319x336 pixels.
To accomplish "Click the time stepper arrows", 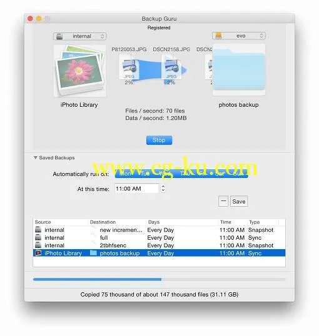I will 163,189.
